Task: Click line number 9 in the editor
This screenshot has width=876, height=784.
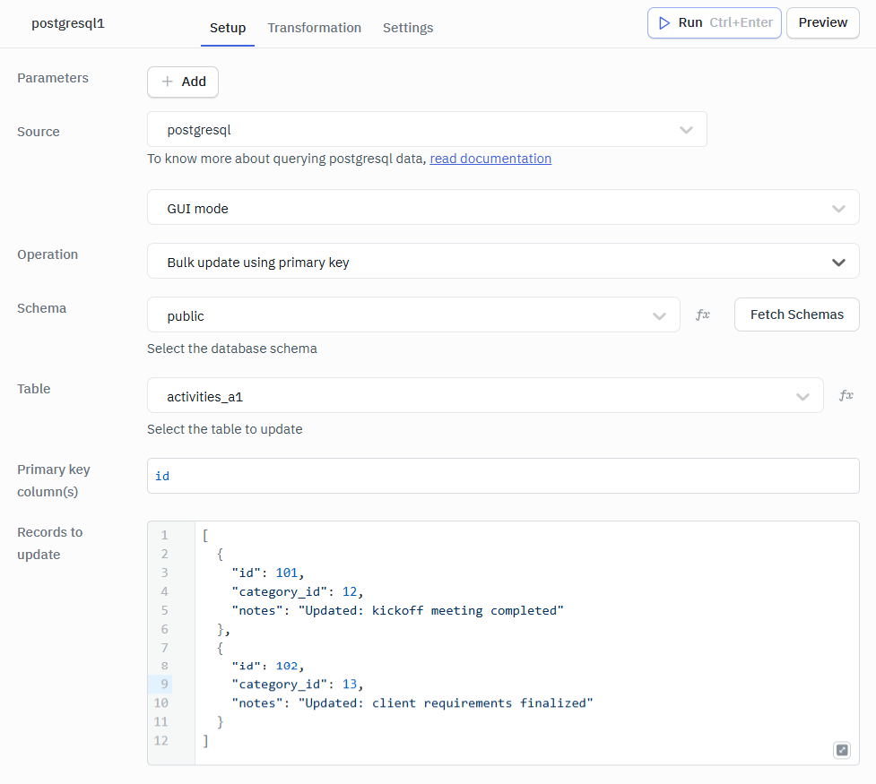Action: (164, 684)
